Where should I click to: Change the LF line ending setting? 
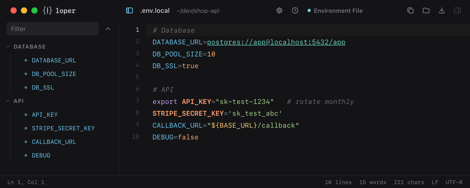click(x=435, y=182)
